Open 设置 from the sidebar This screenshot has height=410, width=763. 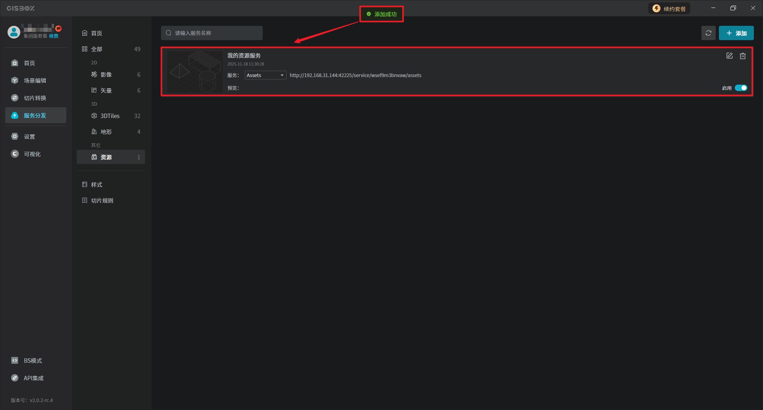(x=29, y=137)
